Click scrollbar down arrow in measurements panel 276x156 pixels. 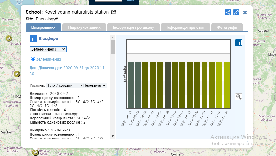(x=112, y=136)
